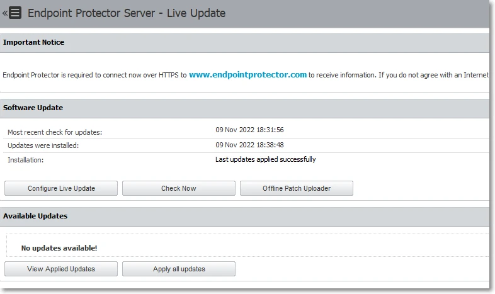The image size is (495, 294).
Task: Toggle the hamburger menu icon
Action: (x=15, y=13)
